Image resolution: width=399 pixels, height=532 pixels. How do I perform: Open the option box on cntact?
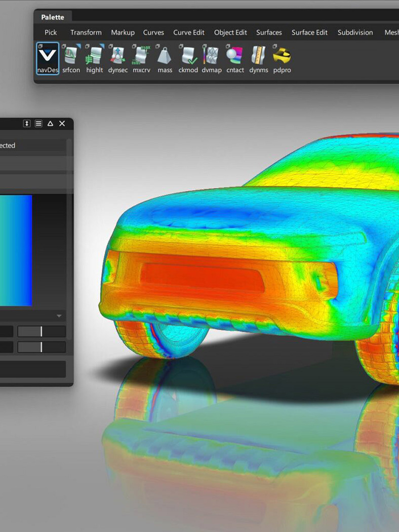click(228, 46)
